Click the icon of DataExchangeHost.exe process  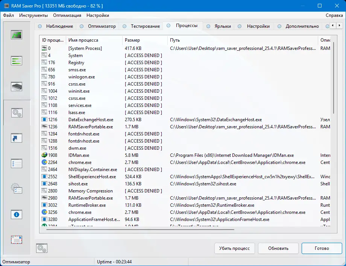(44, 120)
